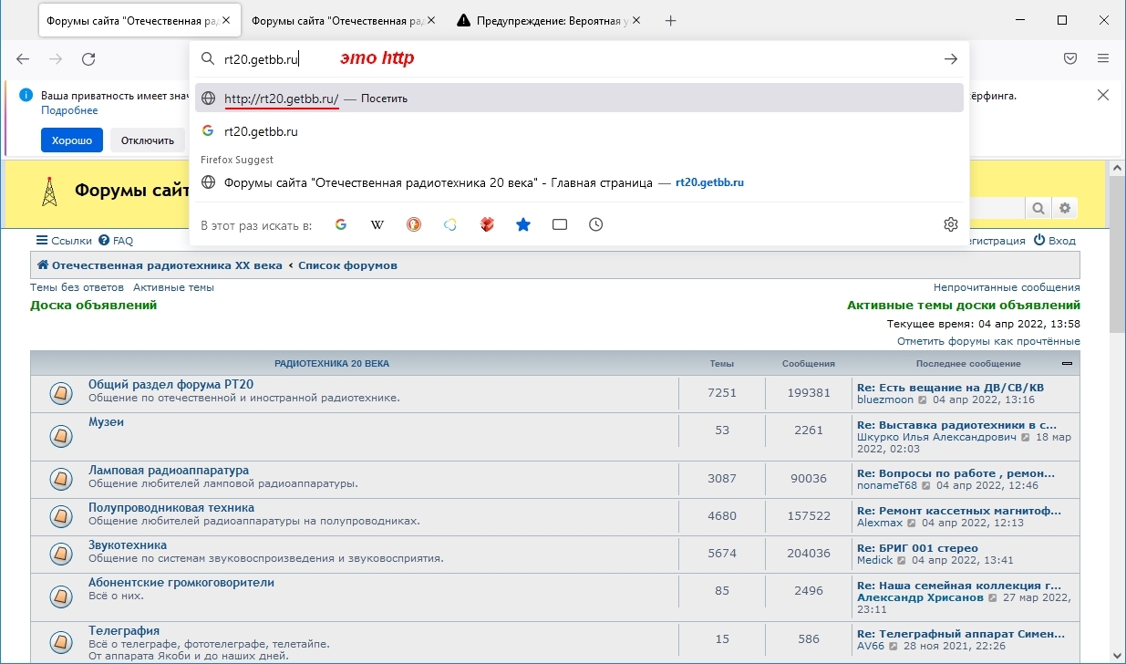Search this time in history
Screen dimensions: 1126x664
pos(596,224)
